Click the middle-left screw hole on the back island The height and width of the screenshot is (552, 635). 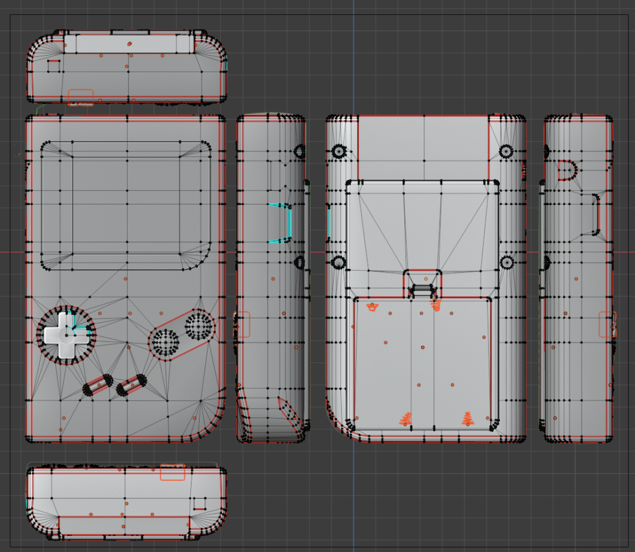click(339, 263)
